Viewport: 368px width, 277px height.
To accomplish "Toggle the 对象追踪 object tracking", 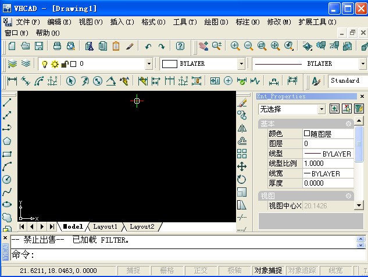I will click(302, 271).
